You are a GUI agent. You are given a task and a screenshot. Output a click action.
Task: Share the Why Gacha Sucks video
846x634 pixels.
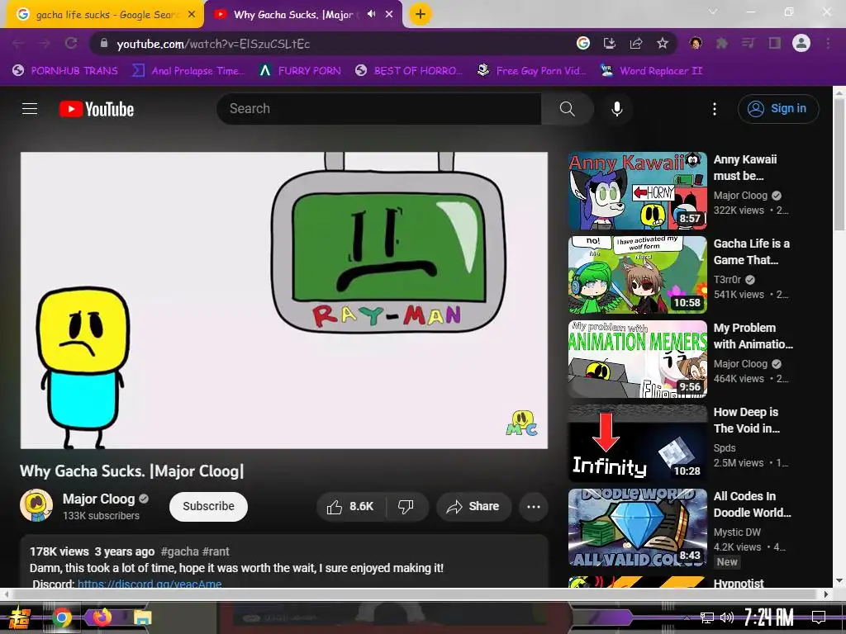[x=473, y=507]
